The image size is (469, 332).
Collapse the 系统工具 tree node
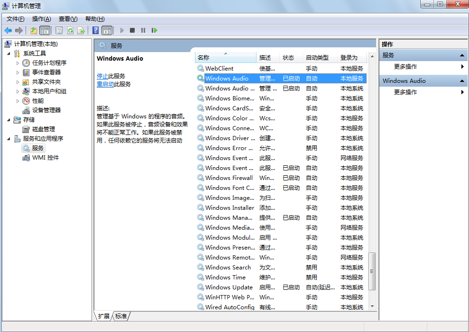[x=9, y=54]
